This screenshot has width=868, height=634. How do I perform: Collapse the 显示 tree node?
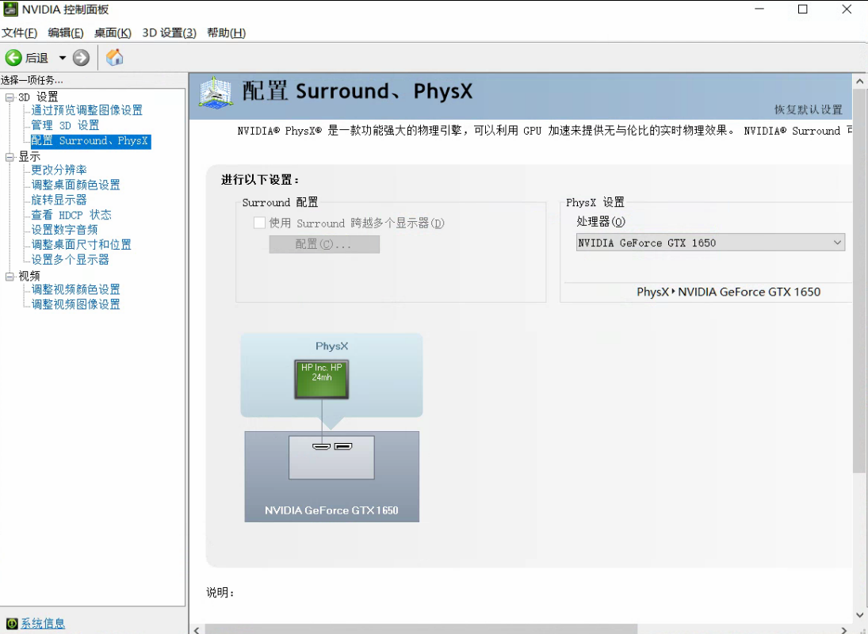pyautogui.click(x=10, y=157)
